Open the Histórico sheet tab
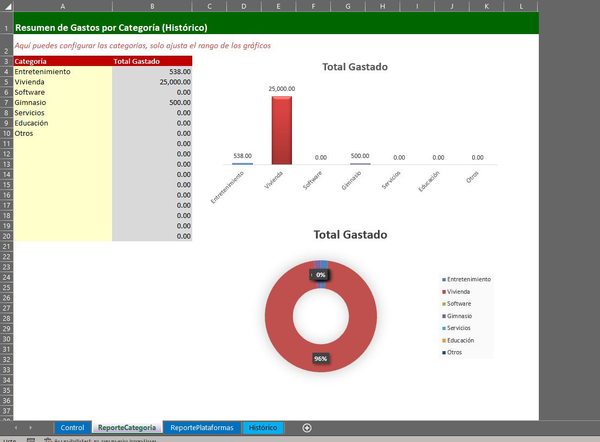 263,427
